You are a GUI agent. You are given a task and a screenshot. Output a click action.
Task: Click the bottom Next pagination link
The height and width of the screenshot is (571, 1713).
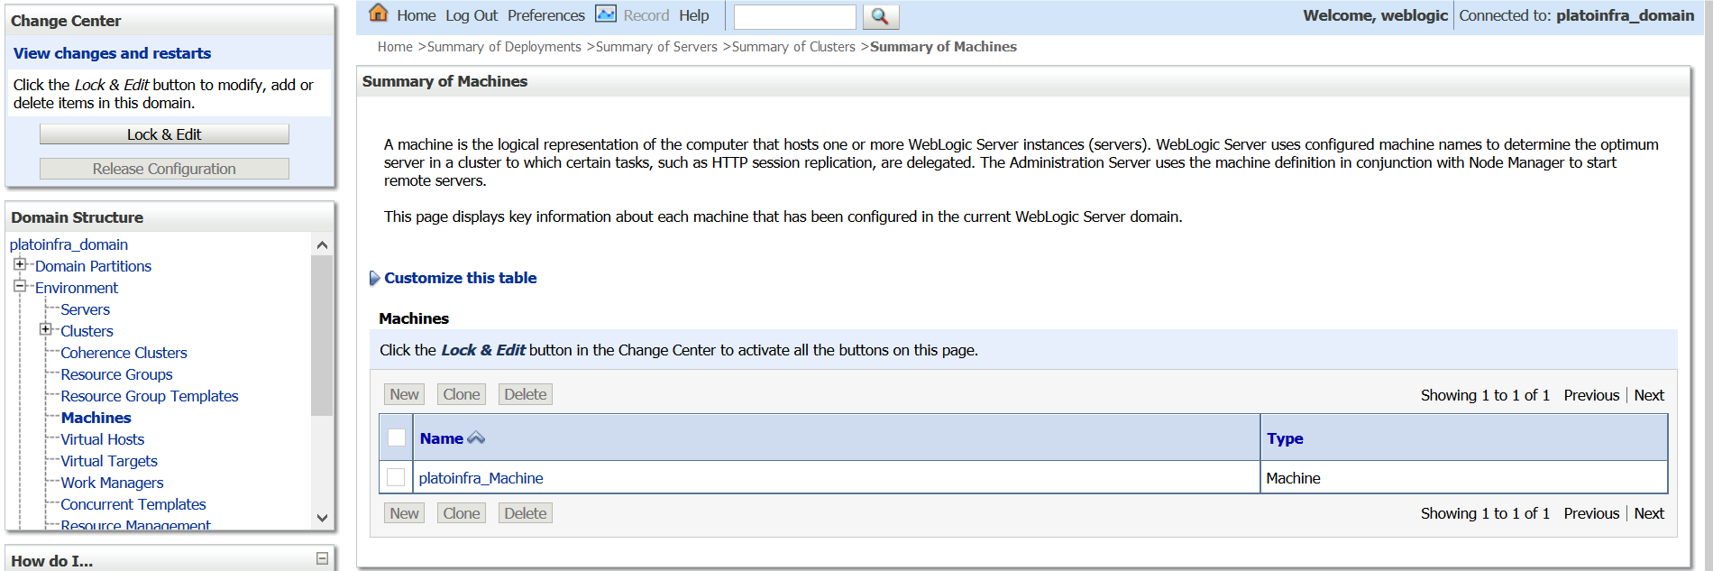coord(1649,513)
